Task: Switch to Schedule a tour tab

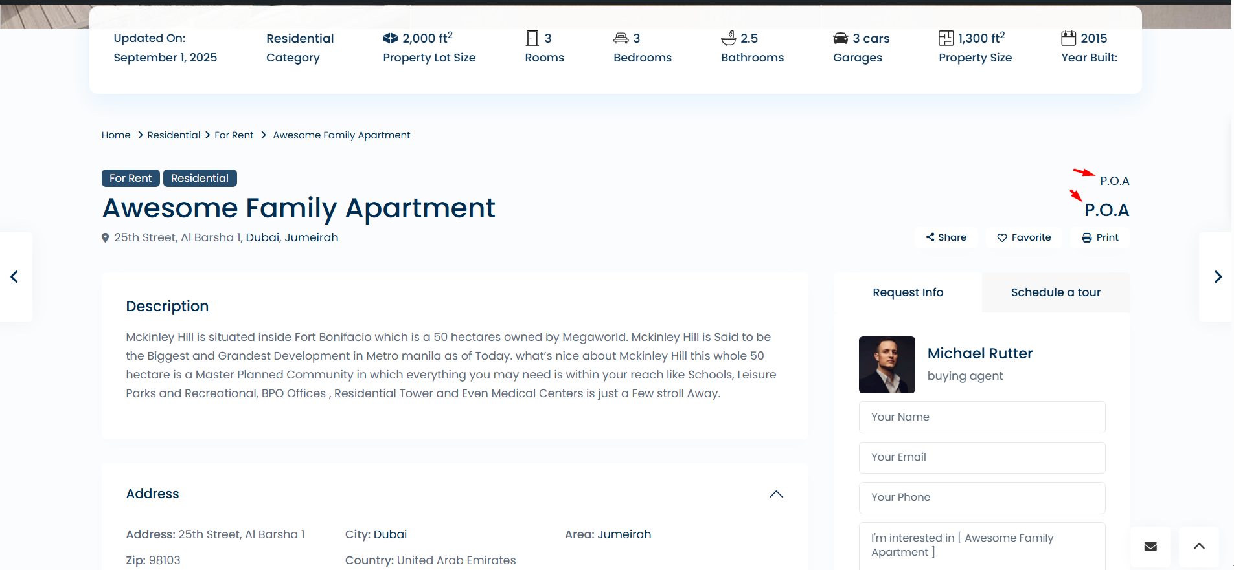Action: pos(1055,292)
